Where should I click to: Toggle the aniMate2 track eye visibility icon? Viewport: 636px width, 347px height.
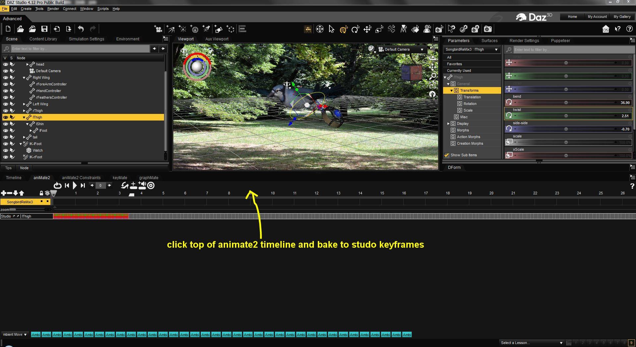click(x=47, y=193)
